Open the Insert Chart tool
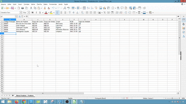This screenshot has width=186, height=104. tap(104, 8)
